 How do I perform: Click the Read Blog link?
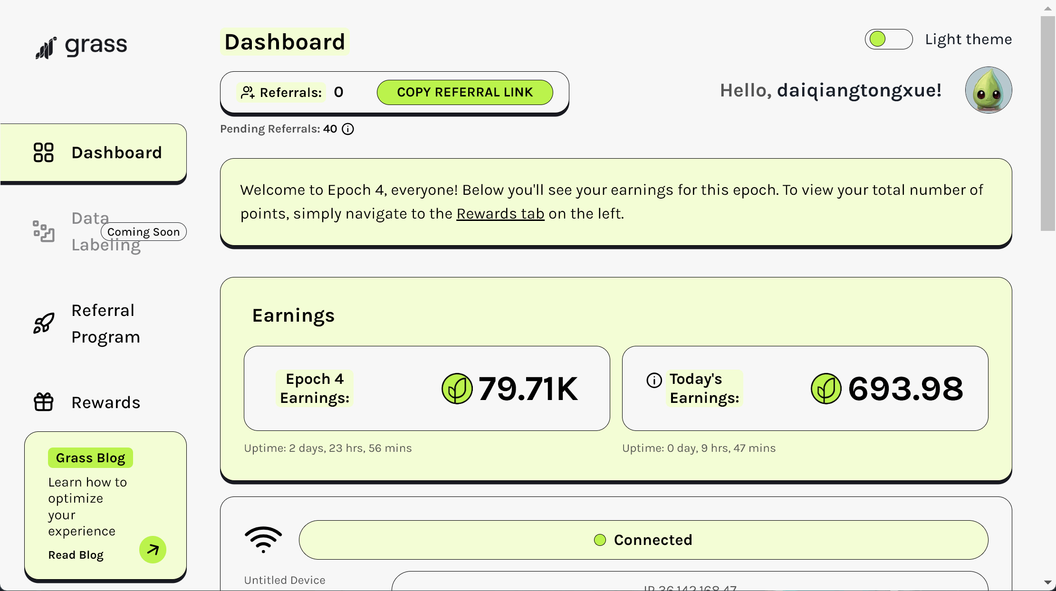click(76, 555)
